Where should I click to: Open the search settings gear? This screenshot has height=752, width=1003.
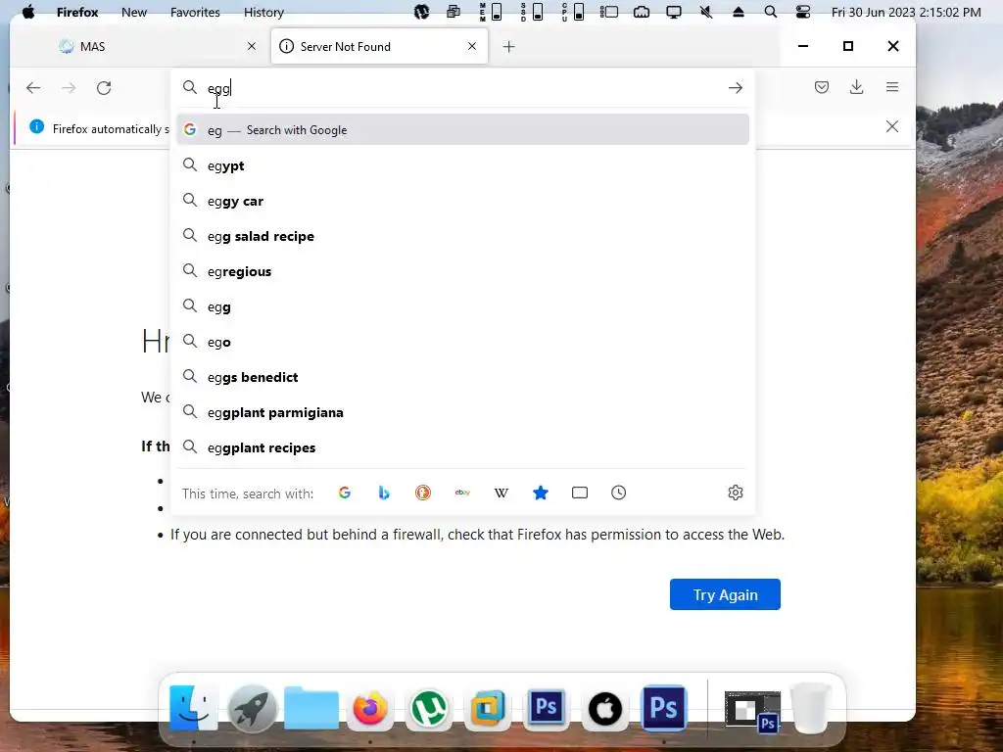coord(736,493)
